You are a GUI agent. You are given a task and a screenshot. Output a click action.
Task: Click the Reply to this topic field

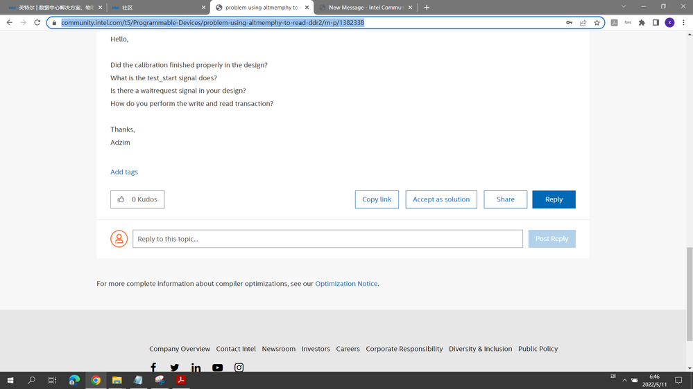327,239
